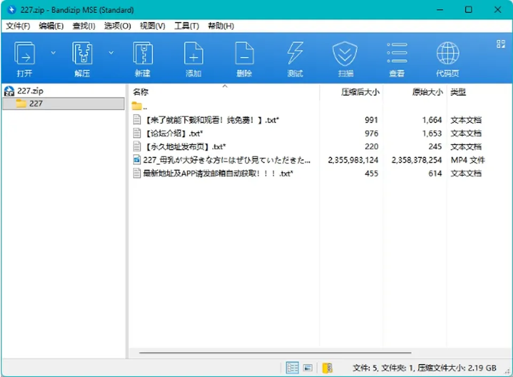This screenshot has height=377, width=513.
Task: Click the 查看 (View) list icon
Action: coord(397,58)
